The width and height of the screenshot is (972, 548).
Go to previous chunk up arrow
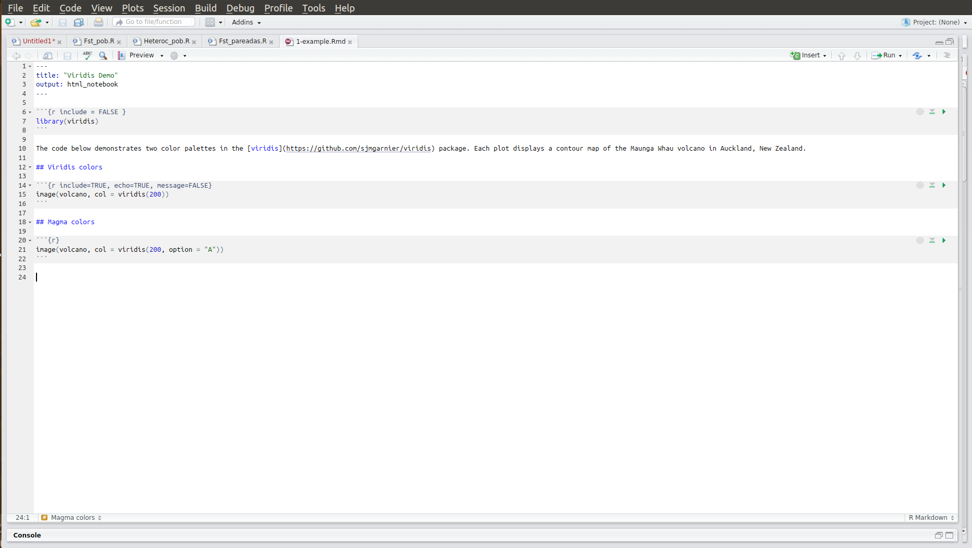pyautogui.click(x=841, y=55)
